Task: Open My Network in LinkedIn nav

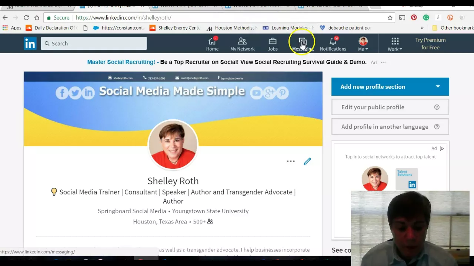Action: [243, 44]
